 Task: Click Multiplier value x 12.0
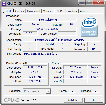pyautogui.click(x=35, y=72)
